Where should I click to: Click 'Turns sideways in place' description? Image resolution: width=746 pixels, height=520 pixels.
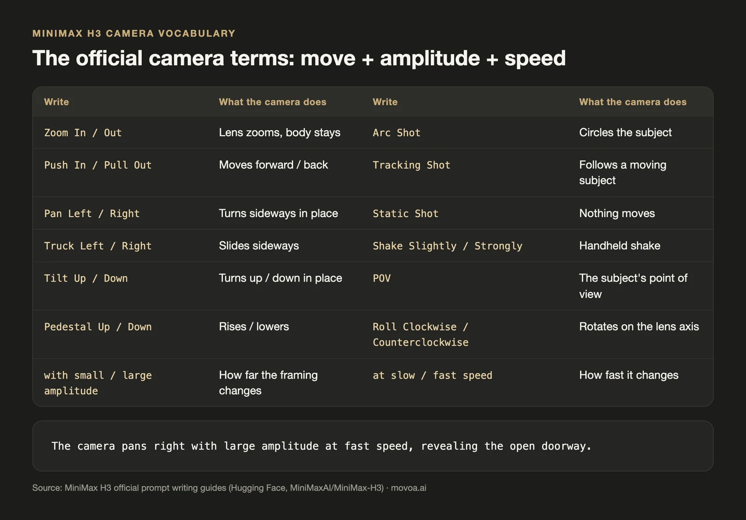click(x=278, y=213)
